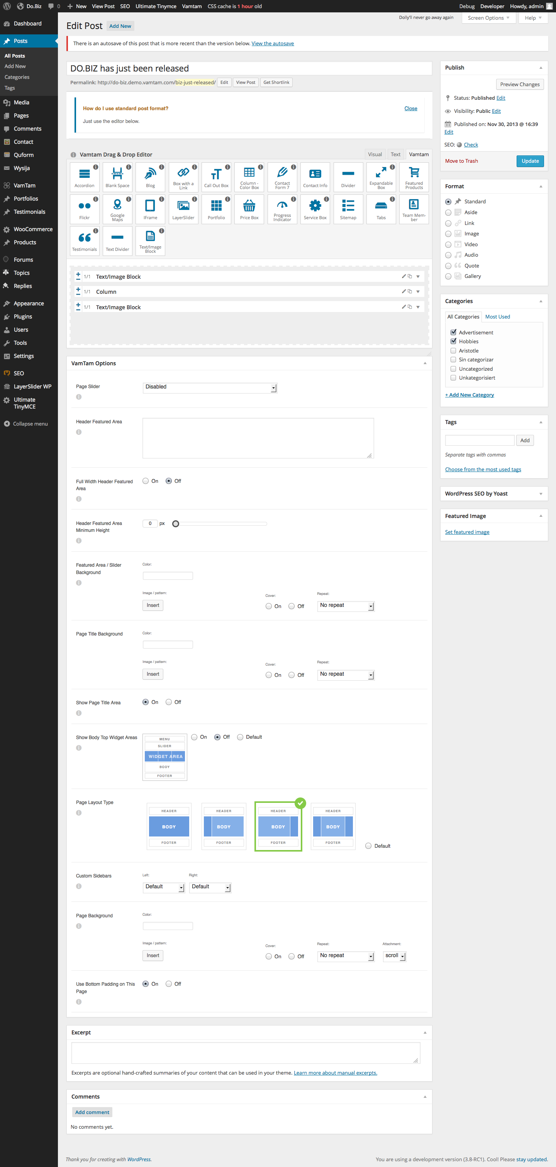The width and height of the screenshot is (556, 1167).
Task: Insert the Featured Products element
Action: 414,177
